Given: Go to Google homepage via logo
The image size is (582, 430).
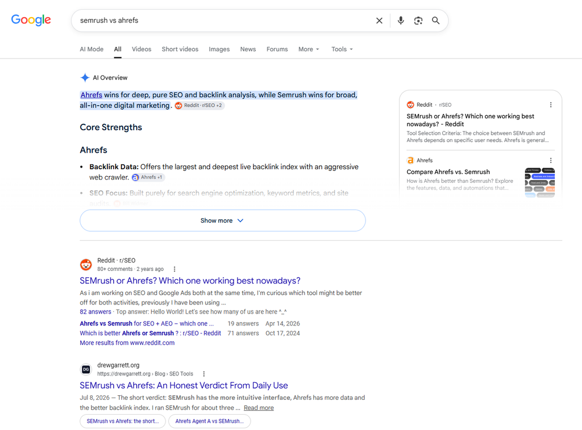Looking at the screenshot, I should click(31, 20).
